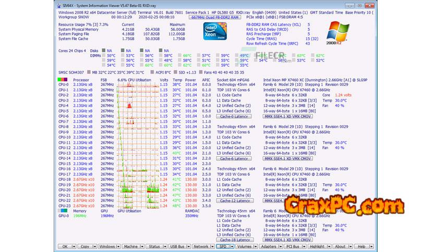Click the MB temperature sensor square icon
Screen dimensions: 436x252
point(88,72)
